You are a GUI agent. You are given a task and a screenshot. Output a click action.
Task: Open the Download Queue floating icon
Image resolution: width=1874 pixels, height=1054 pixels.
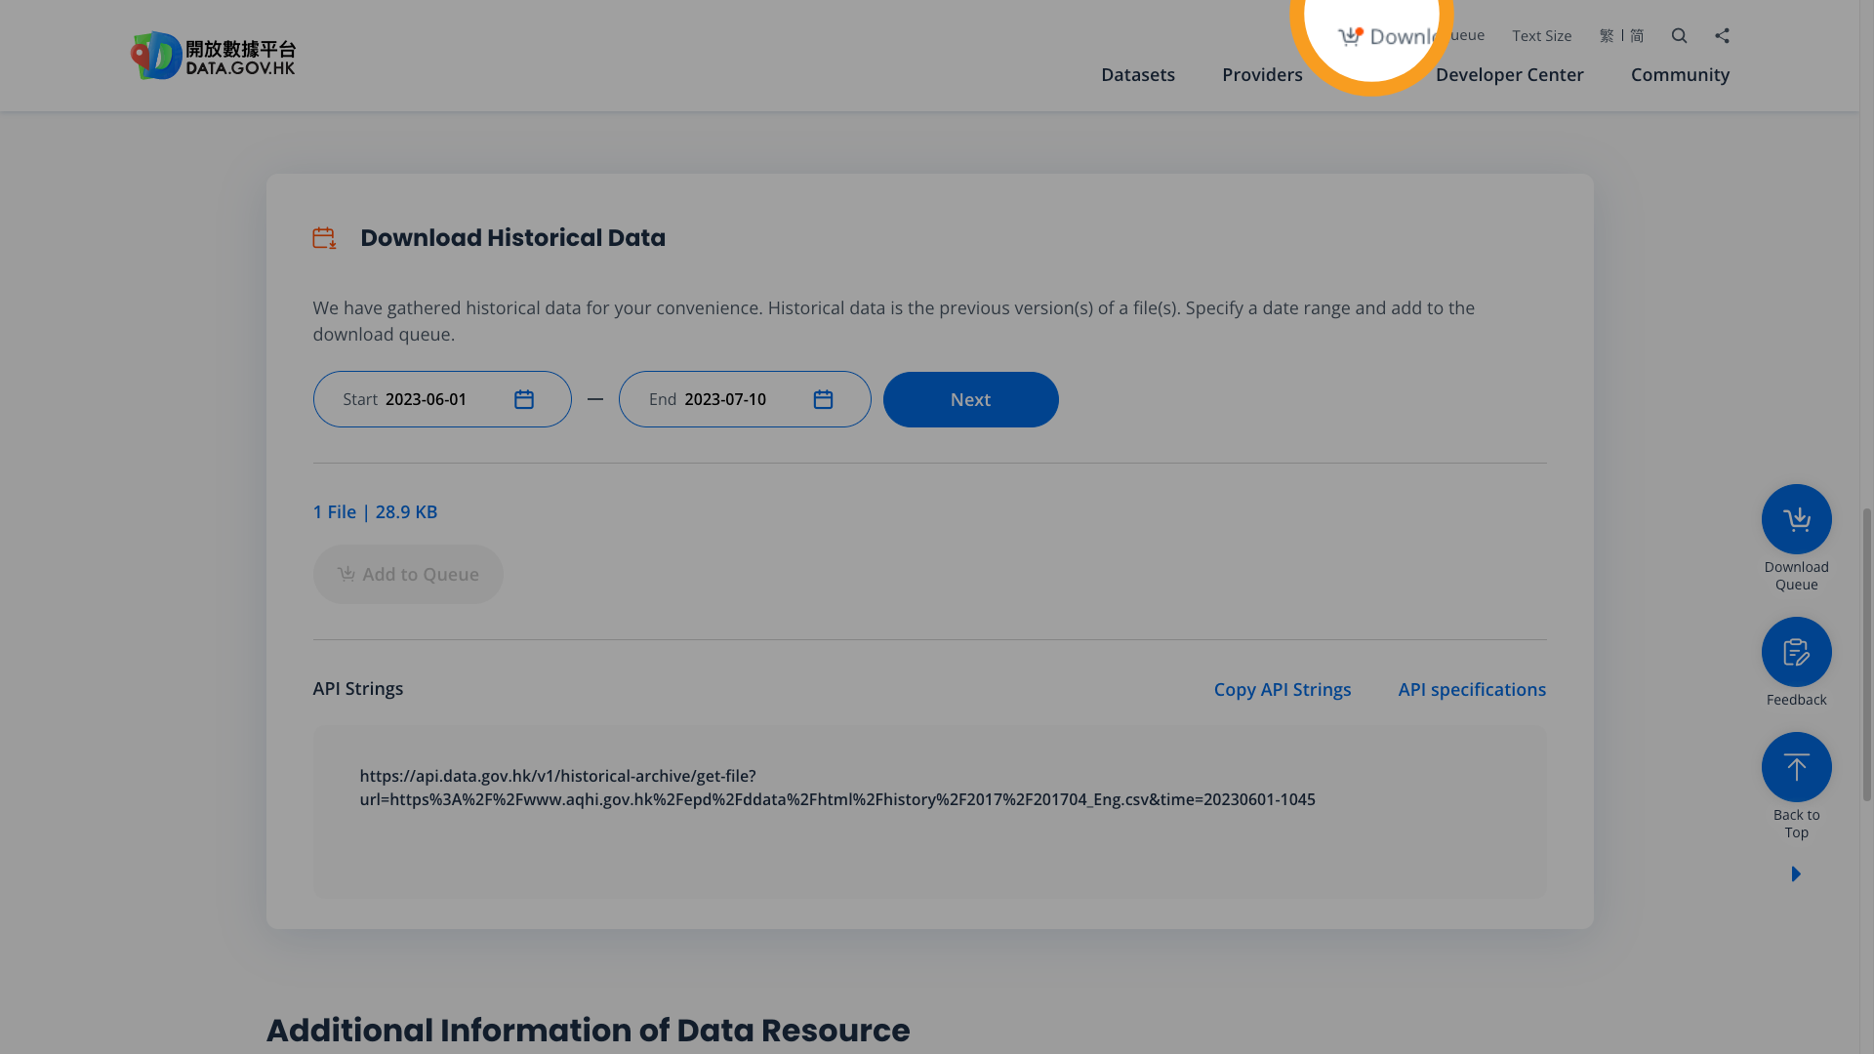[1796, 518]
